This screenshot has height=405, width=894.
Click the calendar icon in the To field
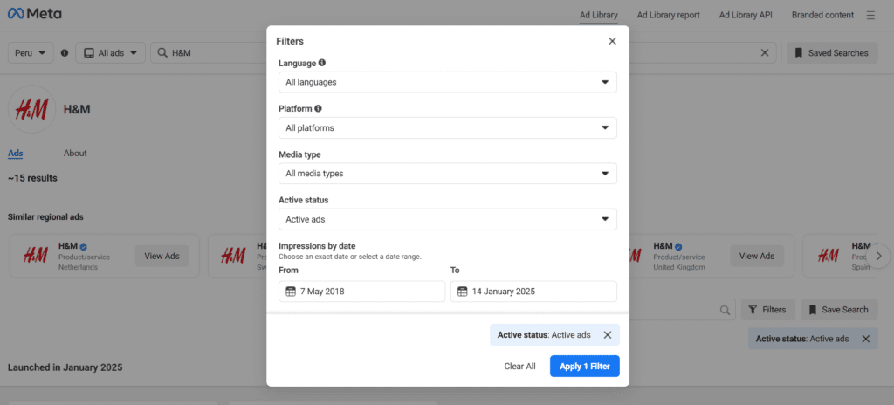463,292
